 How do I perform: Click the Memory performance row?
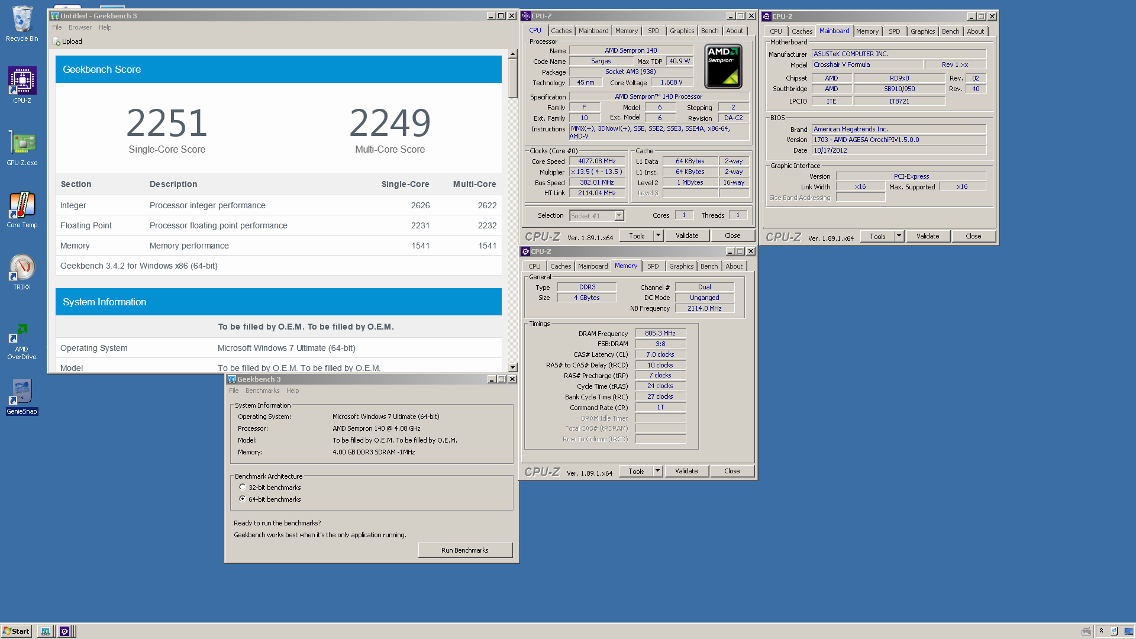(279, 246)
